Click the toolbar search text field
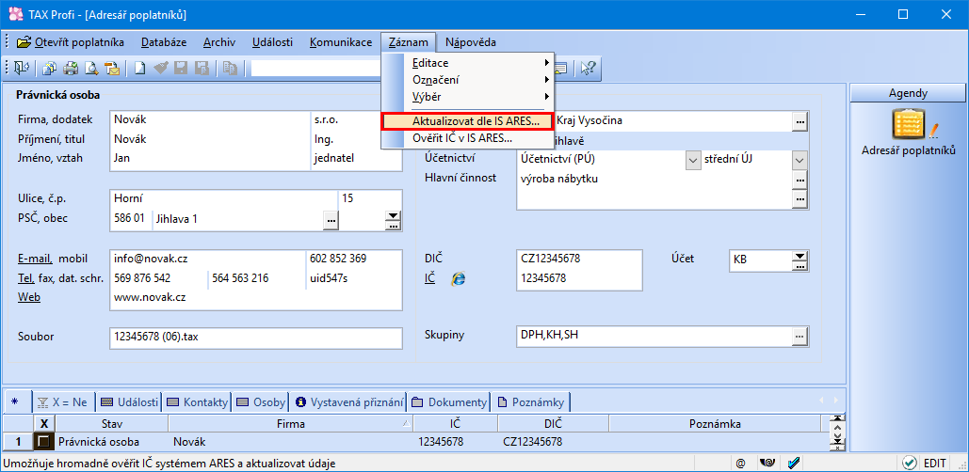Viewport: 969px width, 472px height. (x=315, y=68)
